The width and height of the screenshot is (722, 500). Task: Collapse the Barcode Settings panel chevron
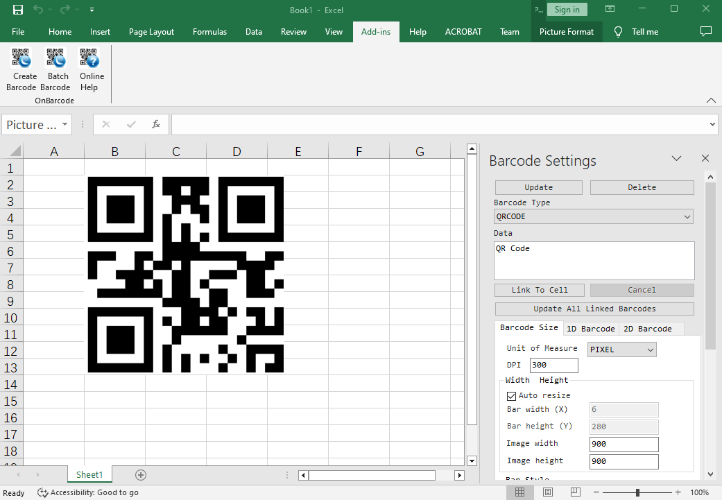point(676,158)
